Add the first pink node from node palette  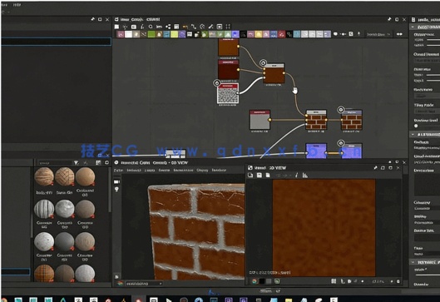click(121, 34)
